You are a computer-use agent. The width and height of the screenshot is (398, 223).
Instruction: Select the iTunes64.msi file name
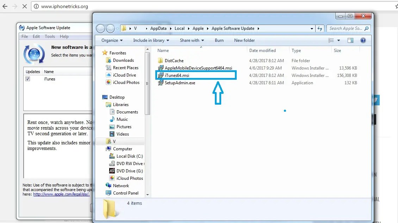pyautogui.click(x=177, y=76)
